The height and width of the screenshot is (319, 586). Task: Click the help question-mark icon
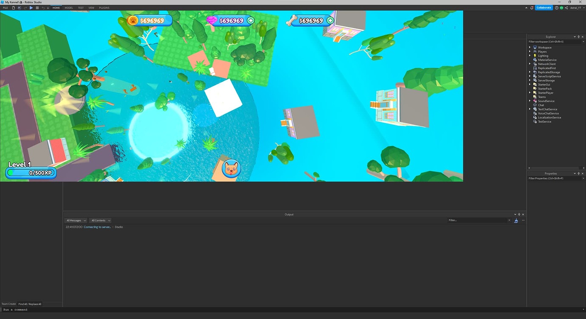557,8
